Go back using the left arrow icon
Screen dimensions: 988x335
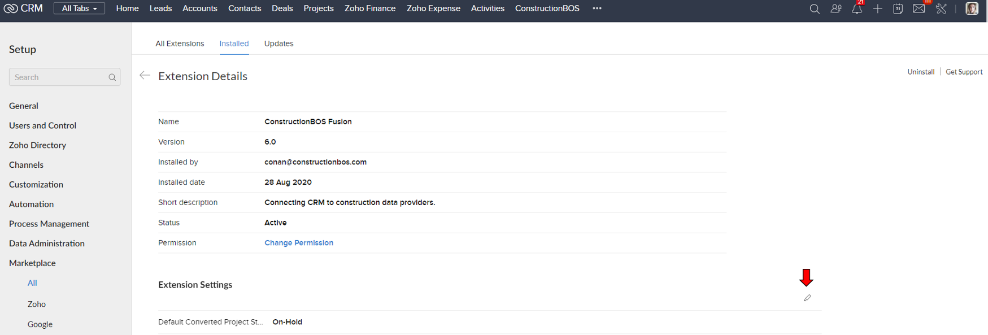[x=145, y=75]
